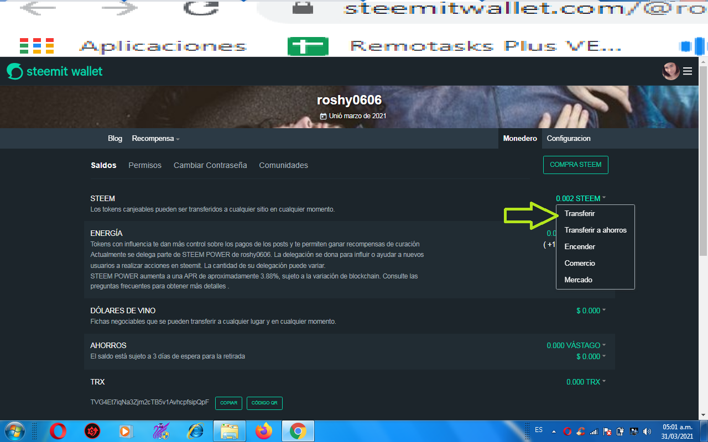708x442 pixels.
Task: Open the Aplicaciones apps grid icon
Action: pyautogui.click(x=37, y=46)
